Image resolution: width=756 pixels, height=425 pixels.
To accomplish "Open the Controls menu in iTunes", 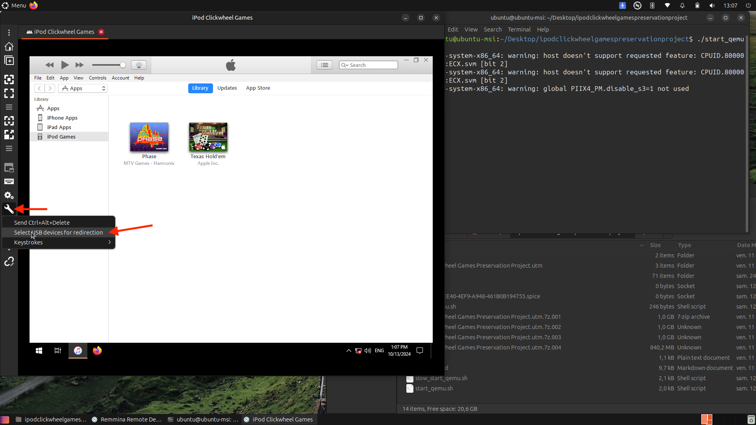I will [x=97, y=78].
